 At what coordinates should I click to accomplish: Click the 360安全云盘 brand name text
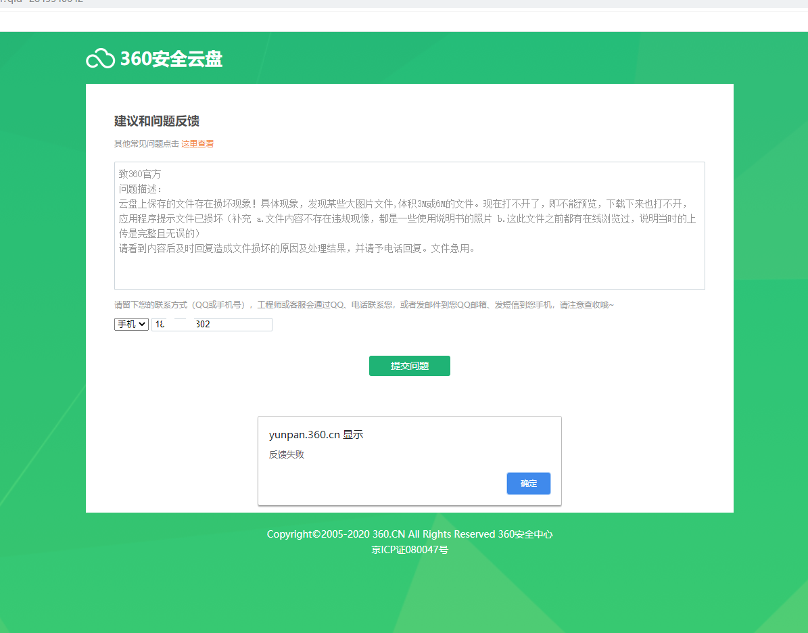tap(172, 59)
